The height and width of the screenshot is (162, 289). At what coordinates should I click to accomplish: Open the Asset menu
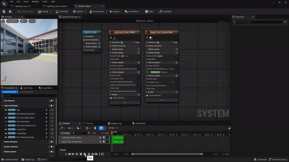pyautogui.click(x=26, y=1)
